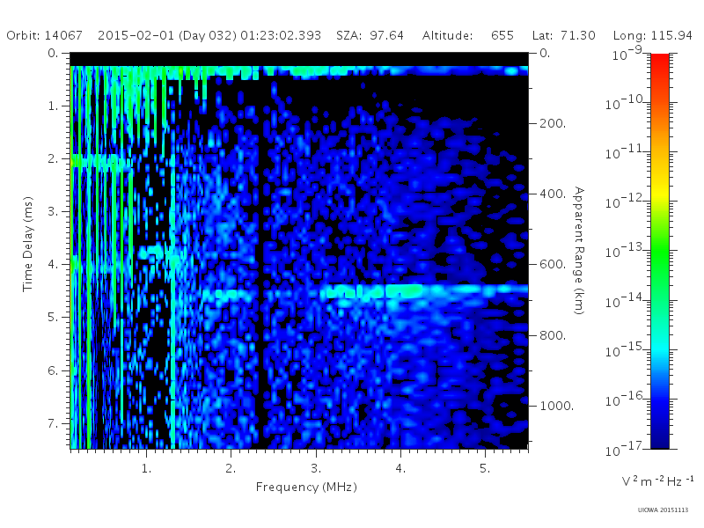The width and height of the screenshot is (704, 528).
Task: Click the 'Lat: 71.30' text
Action: pos(564,35)
